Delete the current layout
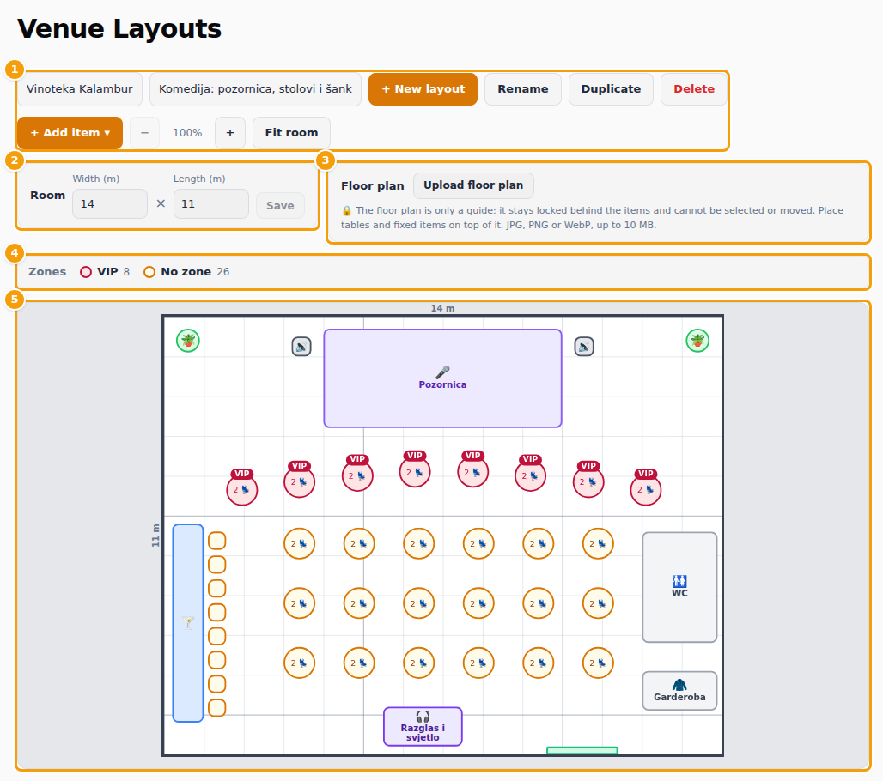This screenshot has height=781, width=883. pos(694,89)
